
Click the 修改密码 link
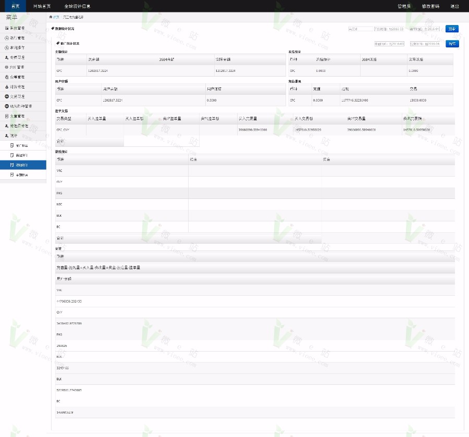point(430,6)
